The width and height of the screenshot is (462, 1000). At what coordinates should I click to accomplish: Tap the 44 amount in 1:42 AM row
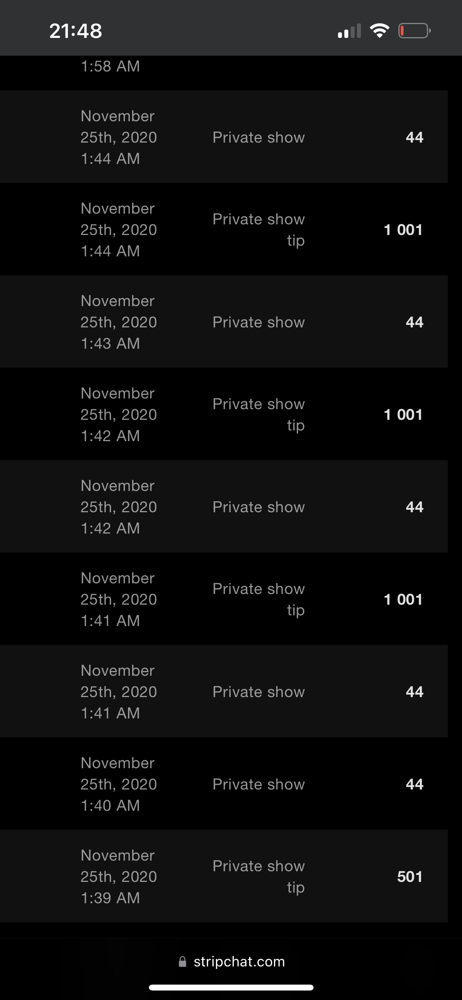414,507
